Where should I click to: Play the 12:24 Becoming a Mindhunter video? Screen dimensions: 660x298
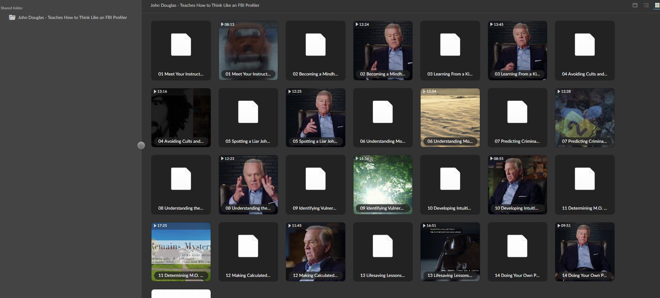tap(383, 50)
